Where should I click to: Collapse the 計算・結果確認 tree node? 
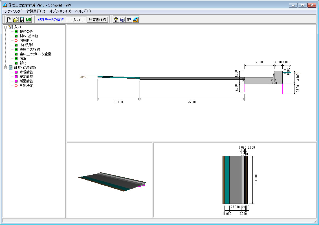pos(5,68)
